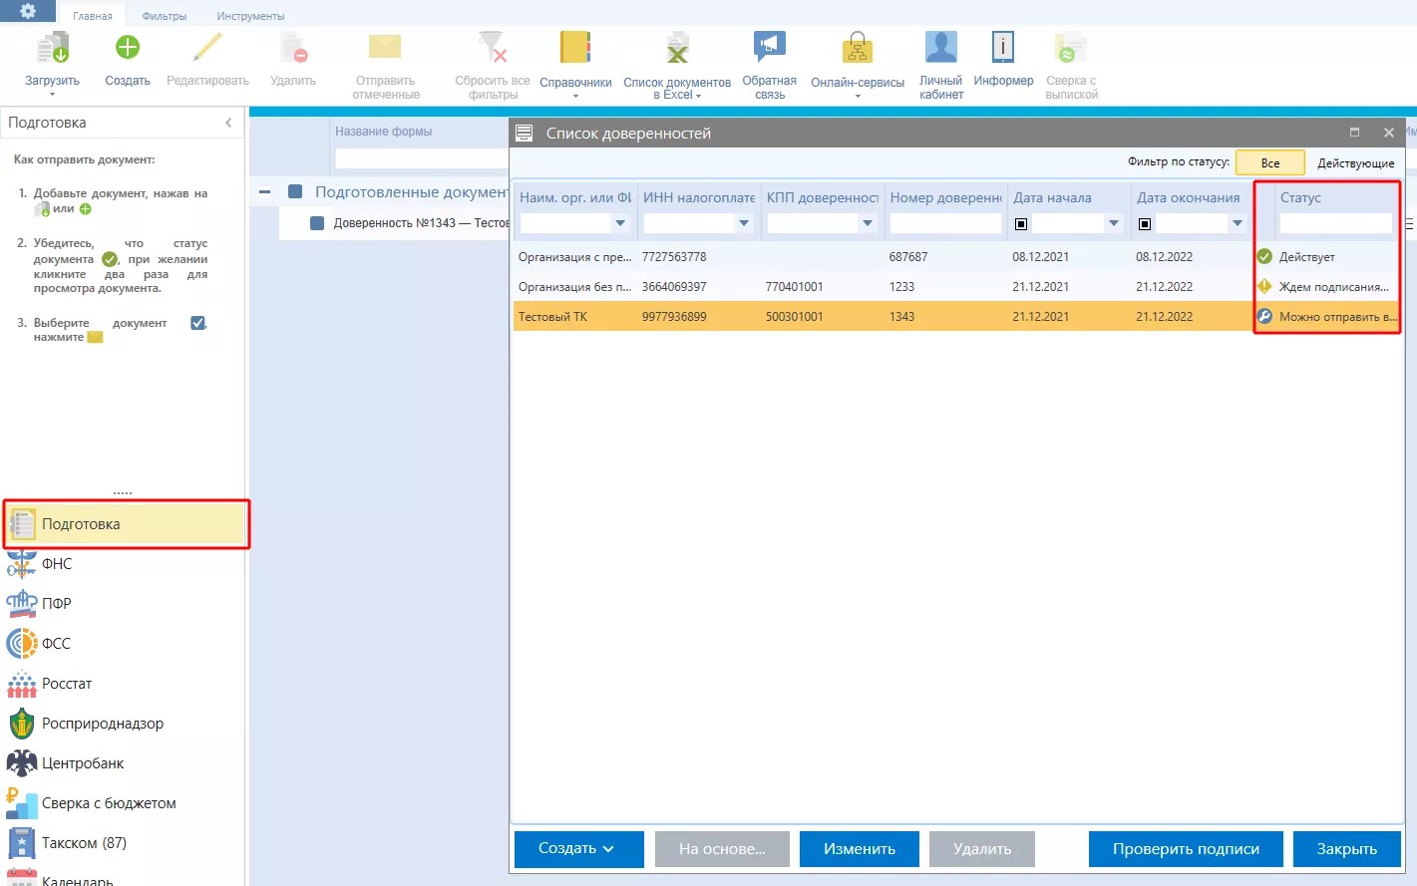Click the Номер доверенности filter field

(x=944, y=223)
